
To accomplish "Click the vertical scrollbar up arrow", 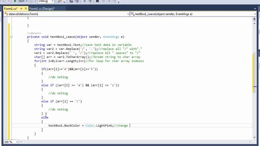I will pyautogui.click(x=254, y=24).
